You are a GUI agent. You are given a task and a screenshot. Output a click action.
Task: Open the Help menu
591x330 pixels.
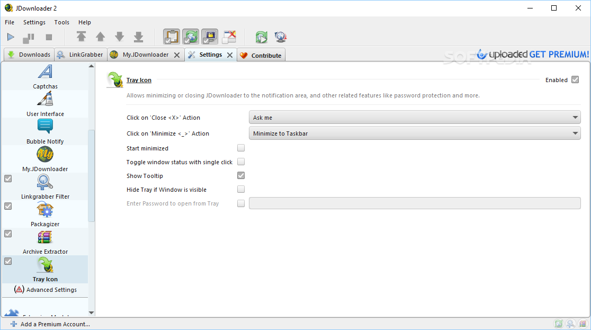pos(84,22)
